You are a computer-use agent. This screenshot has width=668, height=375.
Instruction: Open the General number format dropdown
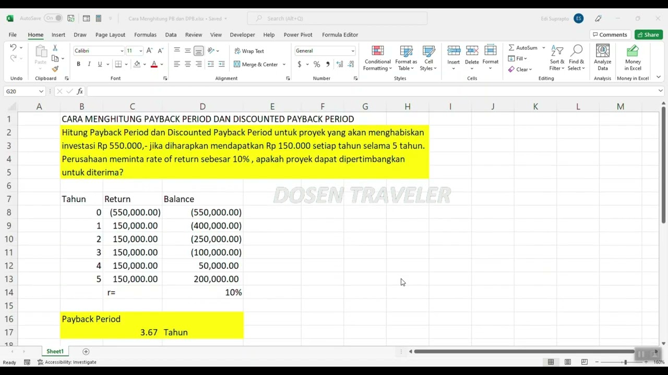[x=353, y=51]
